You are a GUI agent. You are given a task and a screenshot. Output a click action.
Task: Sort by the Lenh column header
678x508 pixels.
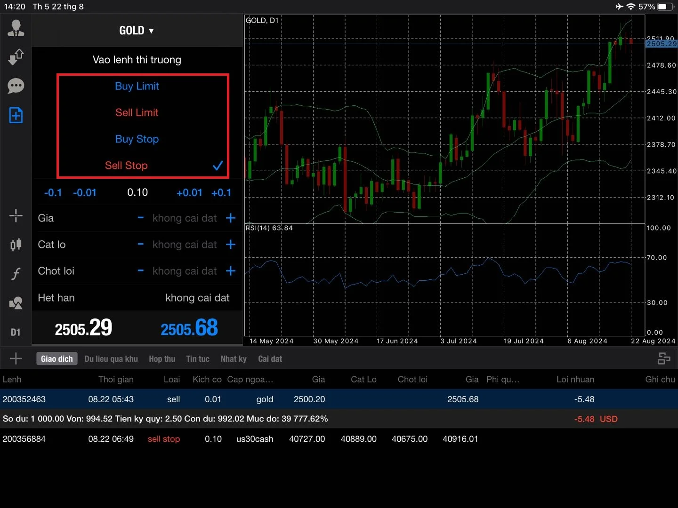[12, 380]
